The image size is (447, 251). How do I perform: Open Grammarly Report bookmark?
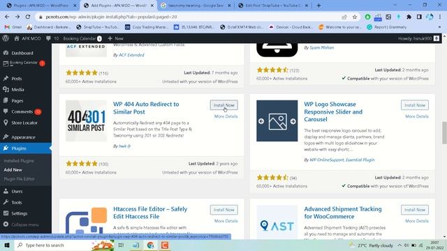tap(386, 27)
